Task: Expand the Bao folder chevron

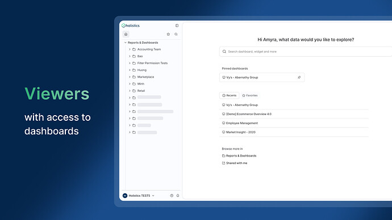Action: point(130,56)
